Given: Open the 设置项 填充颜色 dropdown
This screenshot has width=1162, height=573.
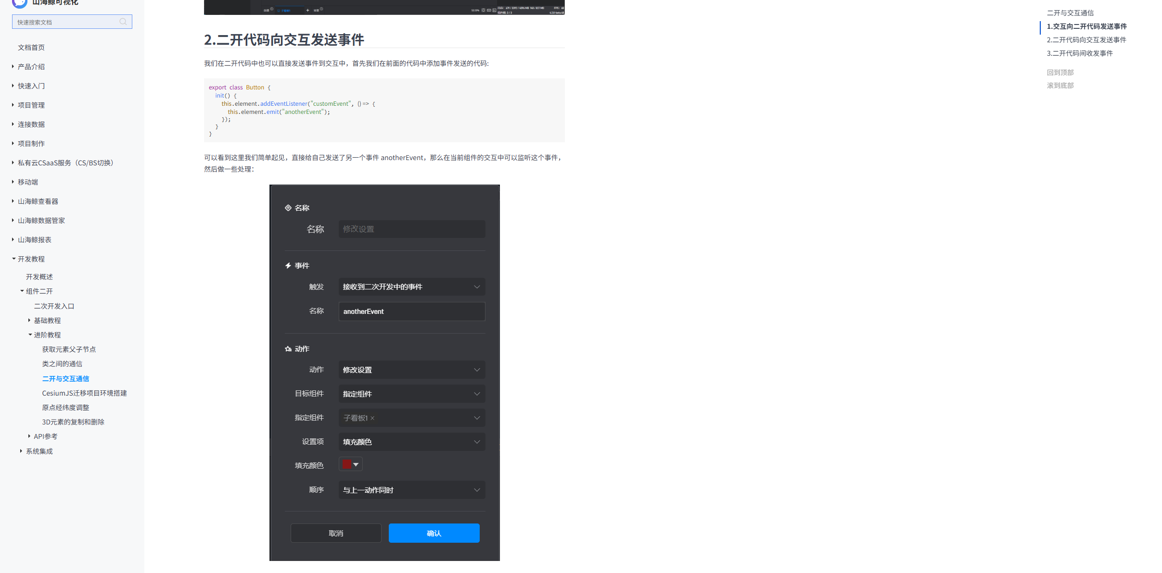Looking at the screenshot, I should 411,442.
